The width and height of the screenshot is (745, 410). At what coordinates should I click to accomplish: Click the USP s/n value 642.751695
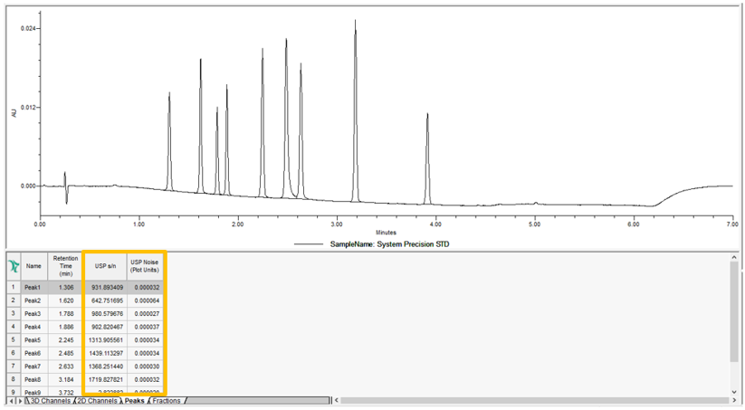pyautogui.click(x=105, y=300)
